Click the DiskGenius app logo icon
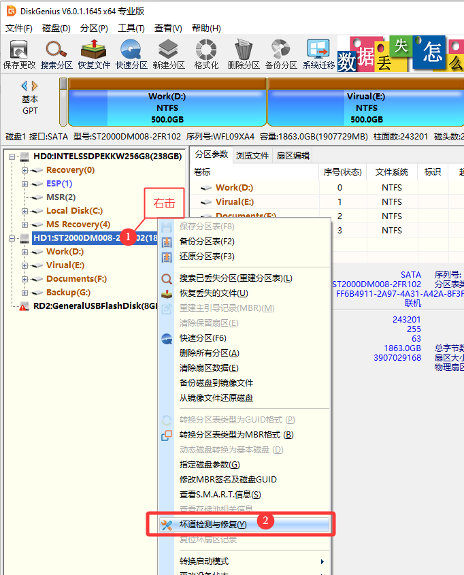The width and height of the screenshot is (464, 575). tap(12, 11)
